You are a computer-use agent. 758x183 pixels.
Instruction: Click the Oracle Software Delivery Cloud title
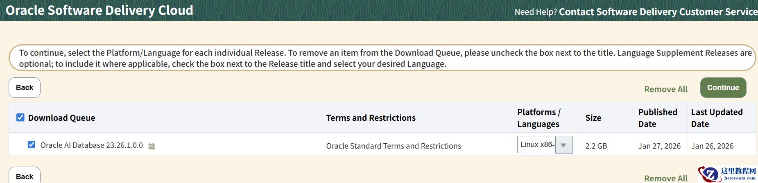(100, 10)
